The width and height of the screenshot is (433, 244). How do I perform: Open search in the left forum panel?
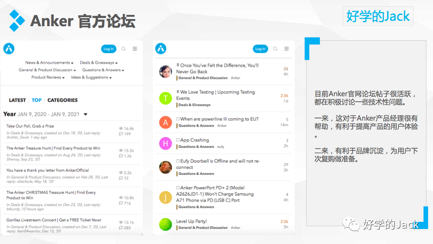[x=124, y=49]
